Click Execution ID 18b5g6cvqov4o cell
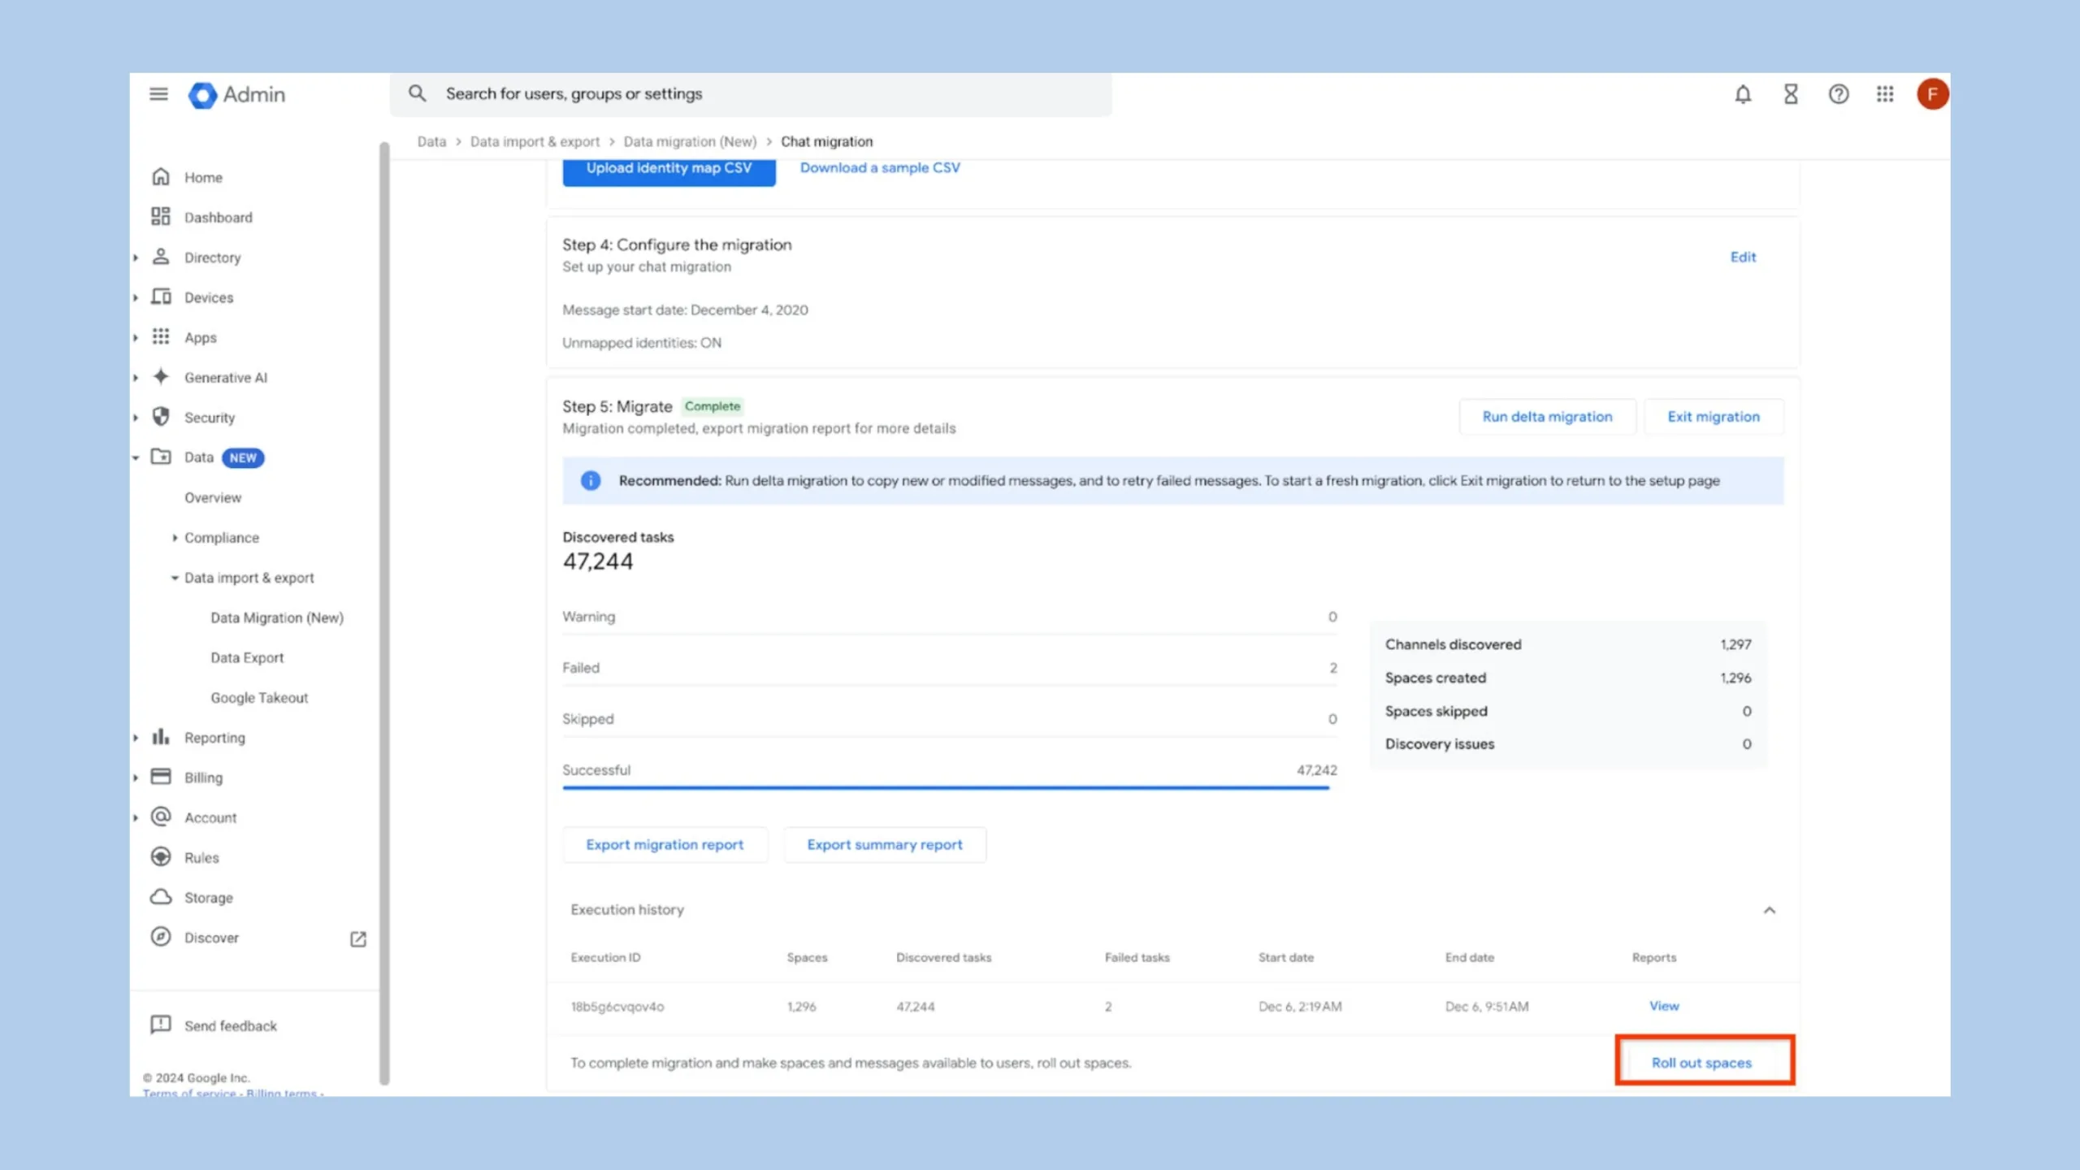The image size is (2080, 1170). [617, 1007]
